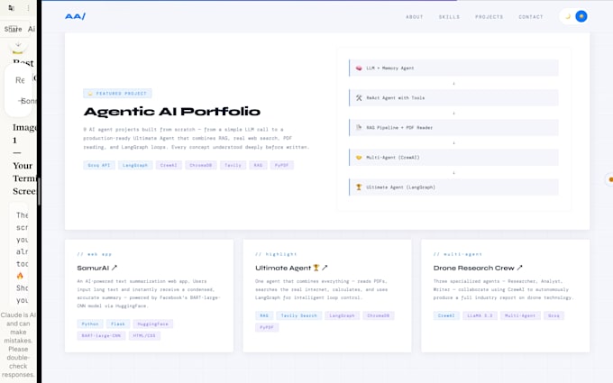Screen dimensions: 613x383
Task: Click the '// web app' label
Action: [95, 254]
